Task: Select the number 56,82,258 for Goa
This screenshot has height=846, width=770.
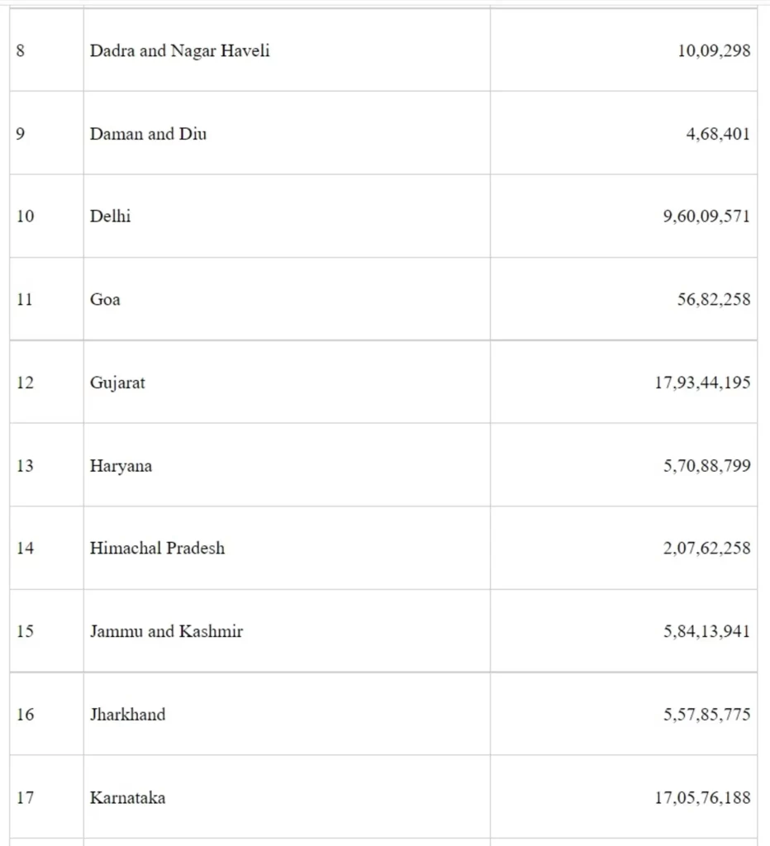Action: pyautogui.click(x=714, y=300)
